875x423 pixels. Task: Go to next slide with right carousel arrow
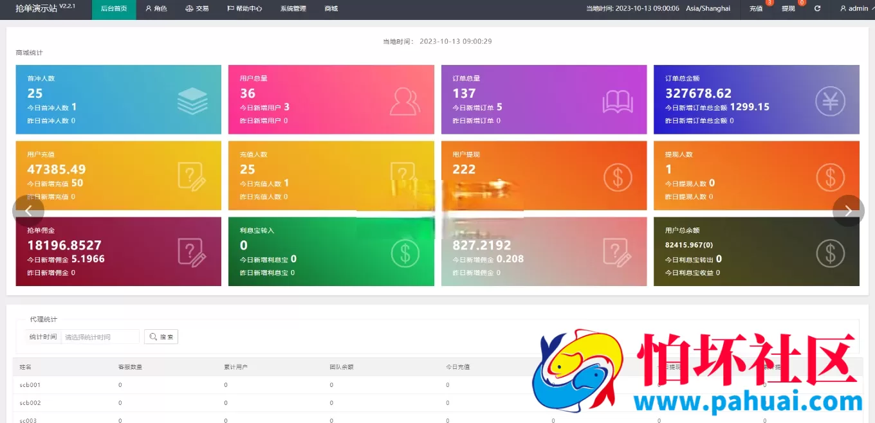[x=848, y=211]
